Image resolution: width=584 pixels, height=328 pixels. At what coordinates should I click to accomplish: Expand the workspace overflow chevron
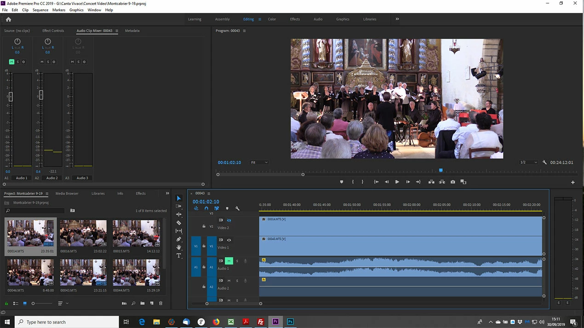397,19
